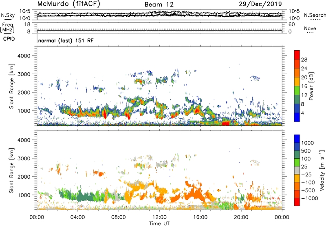Viewport: 326px width, 226px height.
Task: Click the yellow 16-20 dB colorbar segment
Action: [x=297, y=81]
